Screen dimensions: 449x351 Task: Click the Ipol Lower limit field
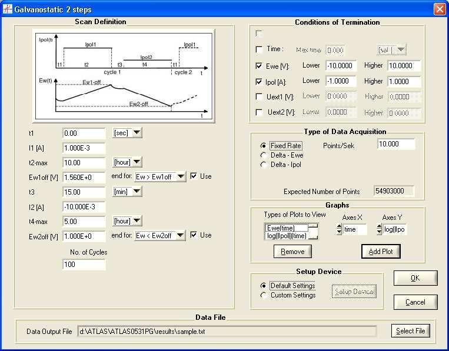[x=341, y=81]
